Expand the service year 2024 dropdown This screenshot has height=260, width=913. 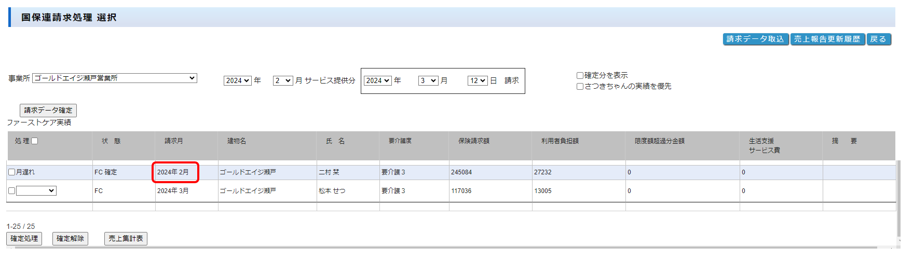[237, 81]
